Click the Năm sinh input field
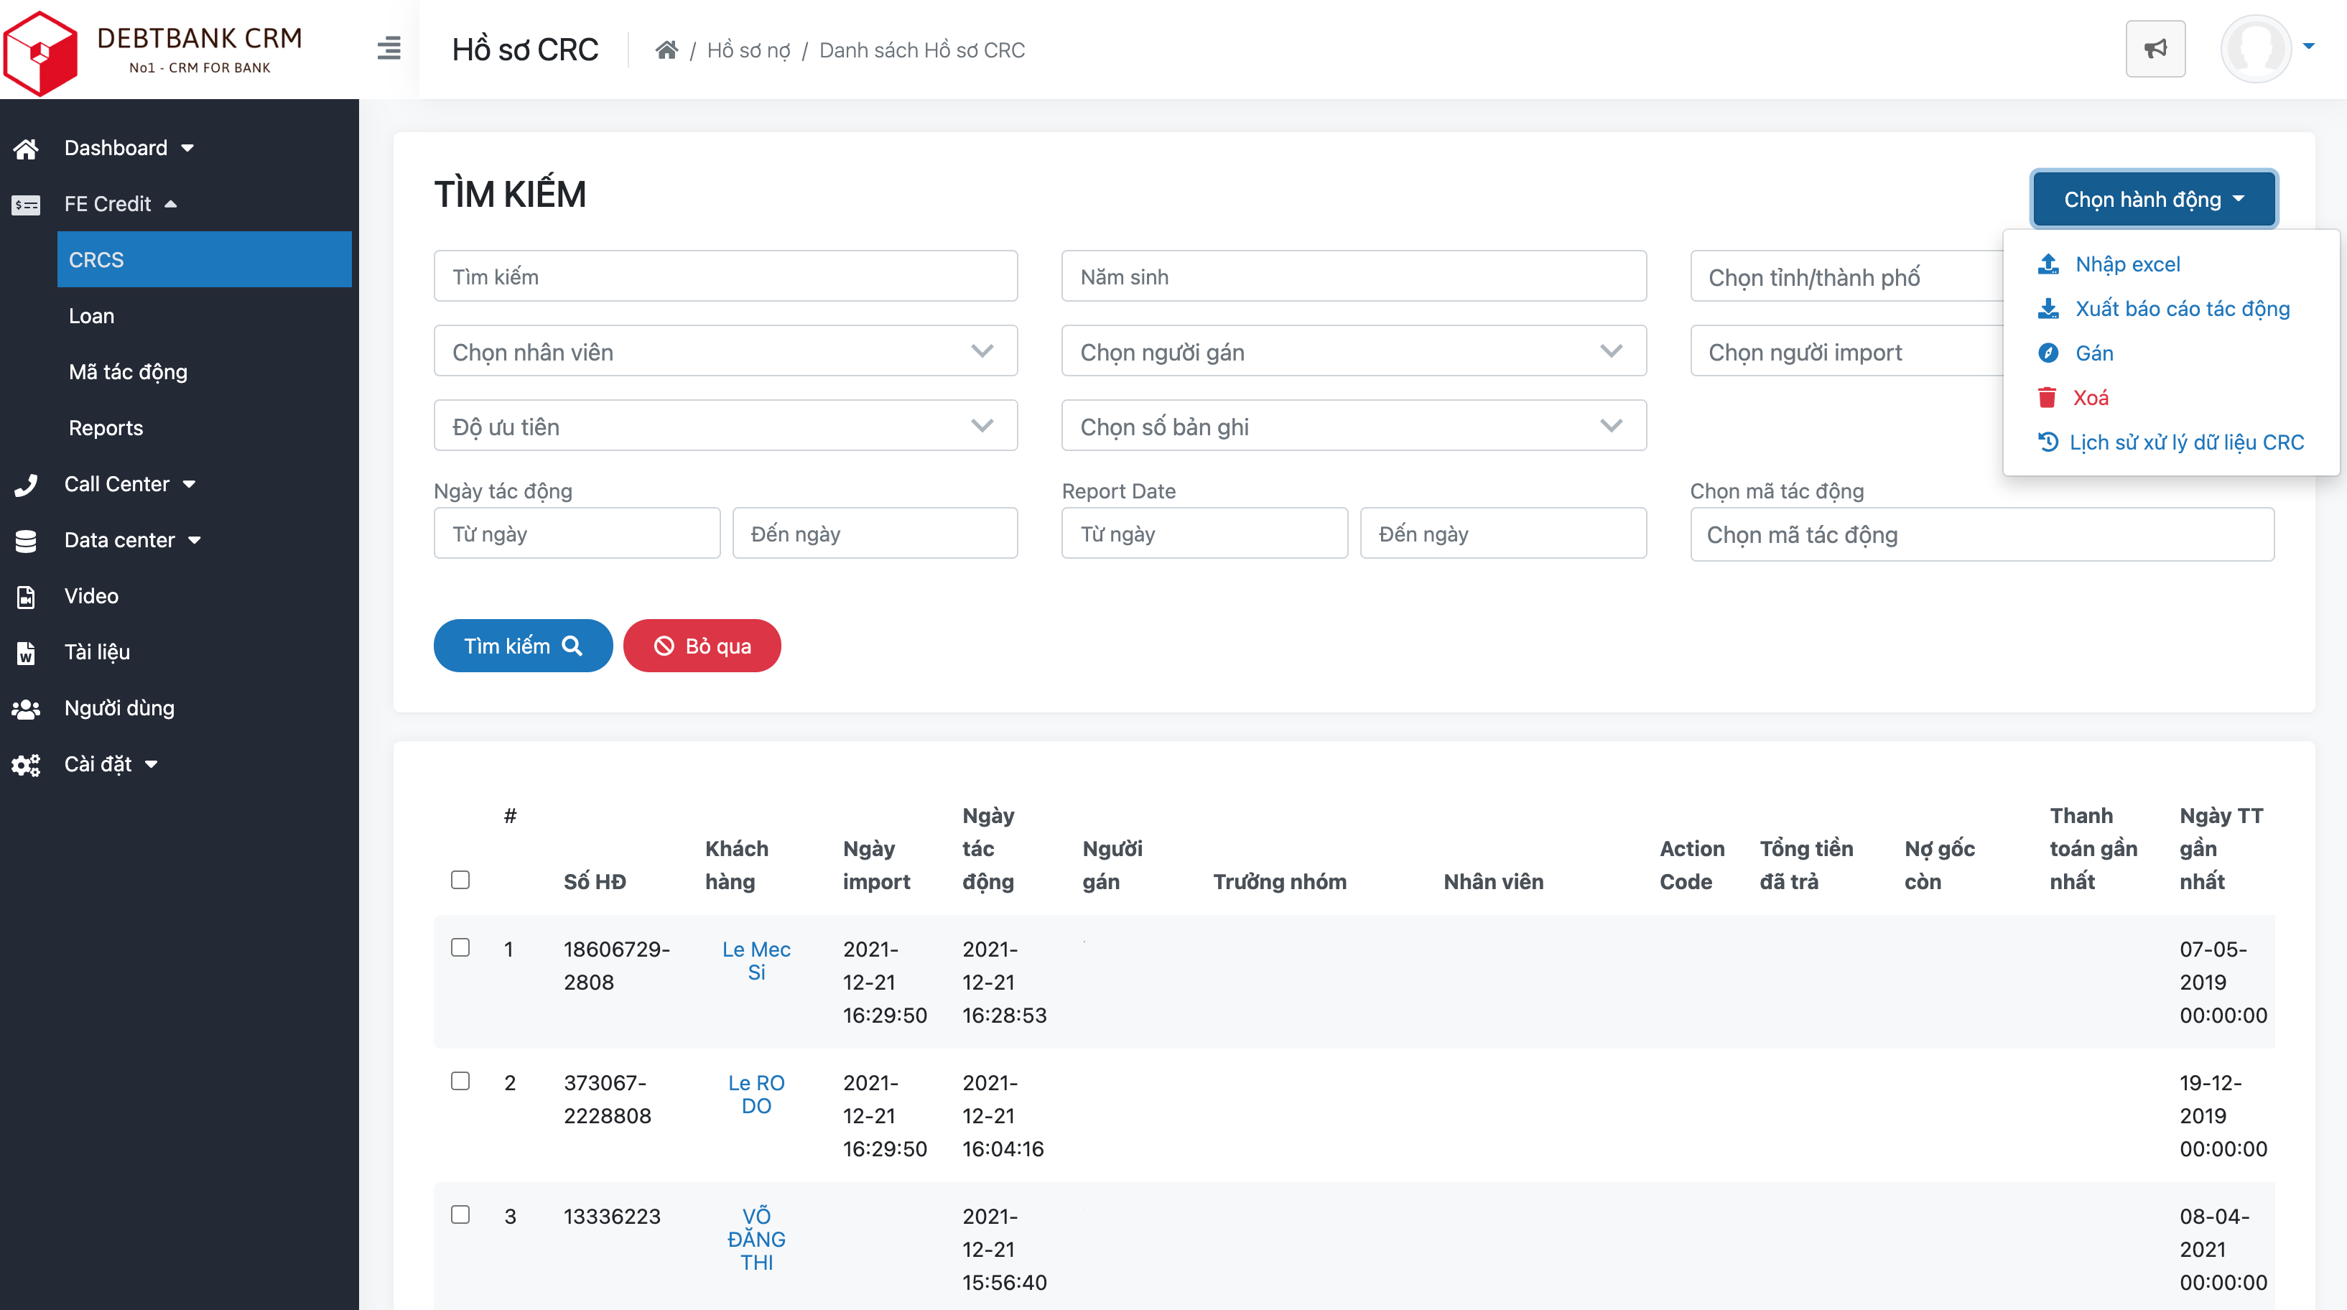 [x=1353, y=276]
